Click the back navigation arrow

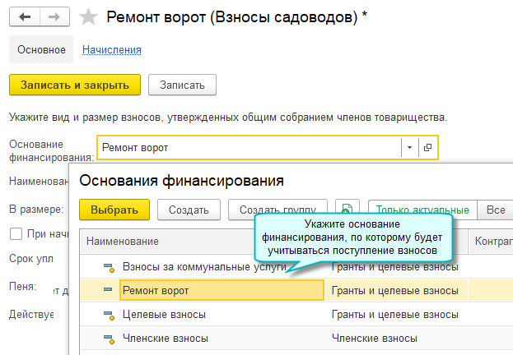click(x=26, y=16)
